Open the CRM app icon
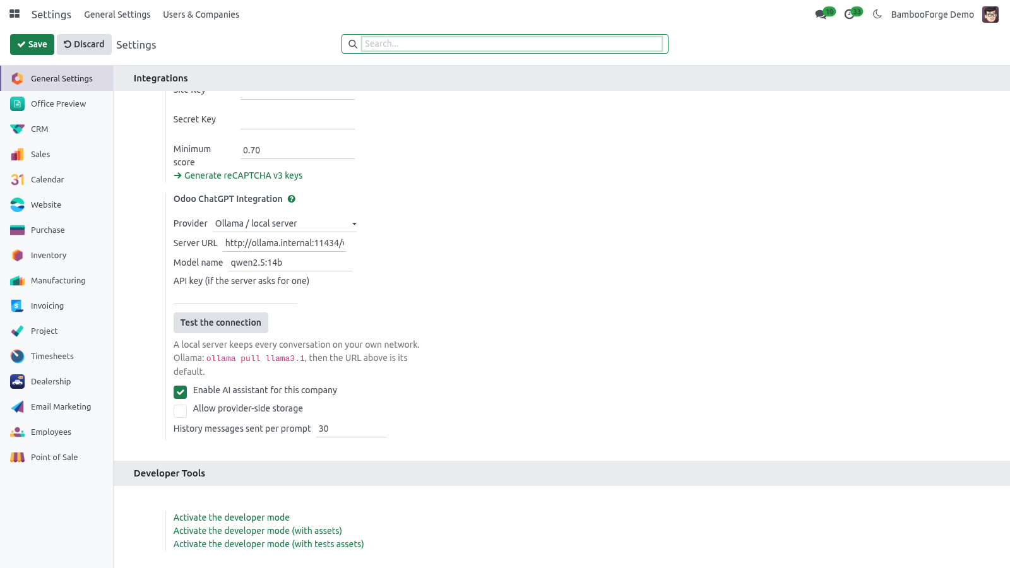The width and height of the screenshot is (1010, 568). (18, 129)
